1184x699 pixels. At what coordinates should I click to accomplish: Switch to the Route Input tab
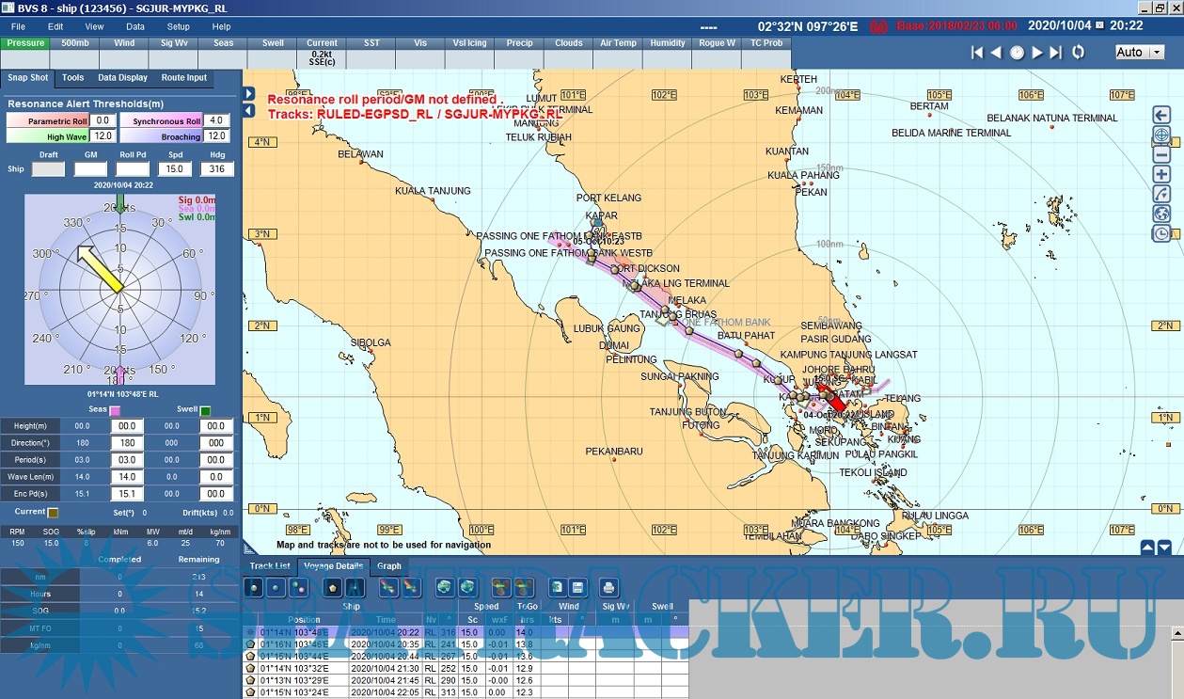click(184, 78)
